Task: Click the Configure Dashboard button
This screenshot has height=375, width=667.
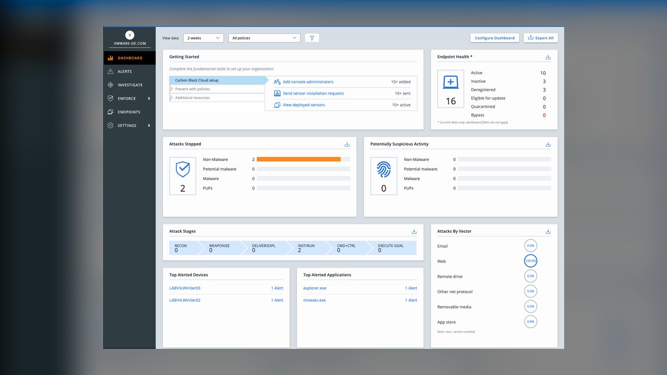Action: 495,38
